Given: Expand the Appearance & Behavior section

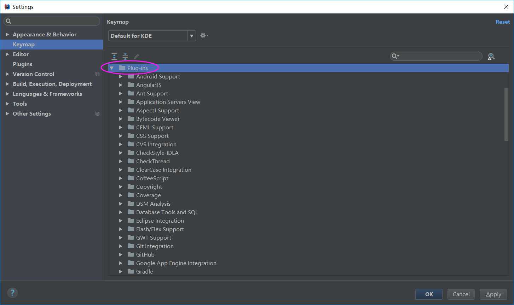Looking at the screenshot, I should coord(7,35).
